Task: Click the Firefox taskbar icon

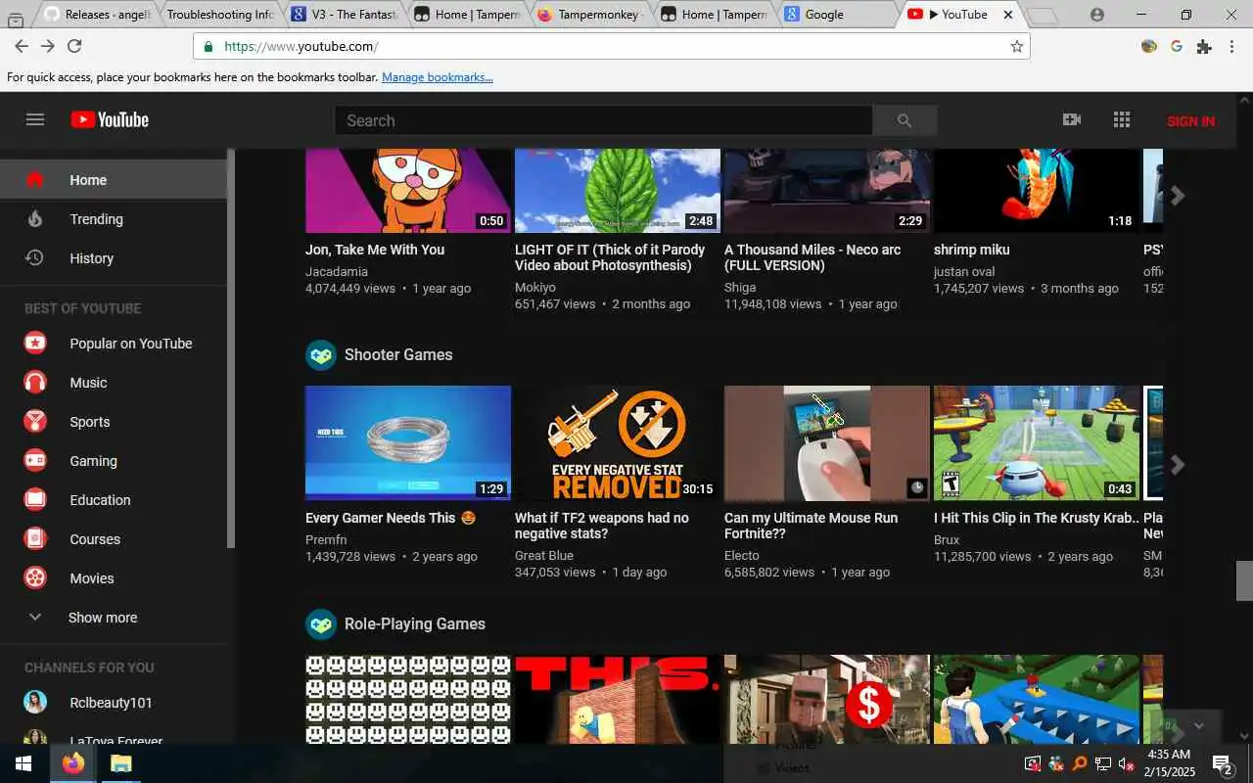Action: (x=73, y=763)
